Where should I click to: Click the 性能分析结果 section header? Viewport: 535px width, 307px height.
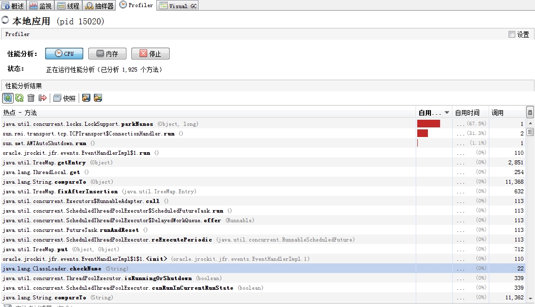pos(23,86)
